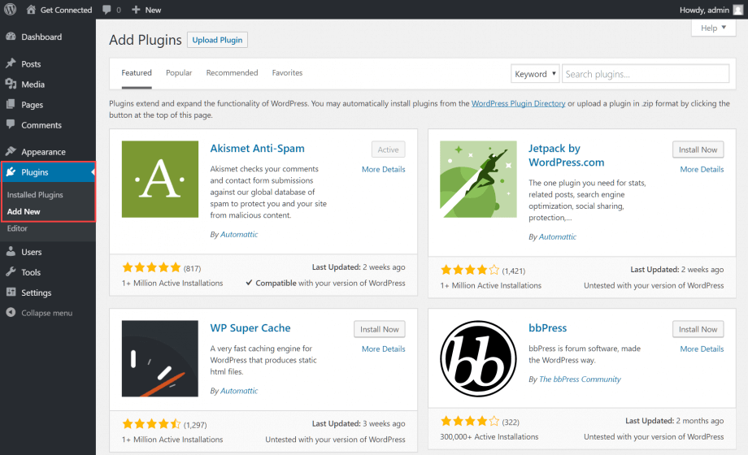
Task: Click the bbPress logo thumbnail
Action: (x=478, y=358)
